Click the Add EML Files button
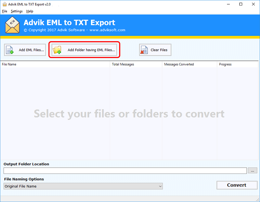The image size is (260, 202). [x=25, y=50]
